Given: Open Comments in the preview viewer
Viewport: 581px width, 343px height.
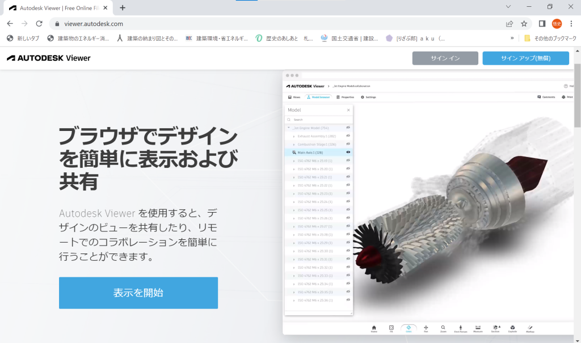Looking at the screenshot, I should 546,97.
